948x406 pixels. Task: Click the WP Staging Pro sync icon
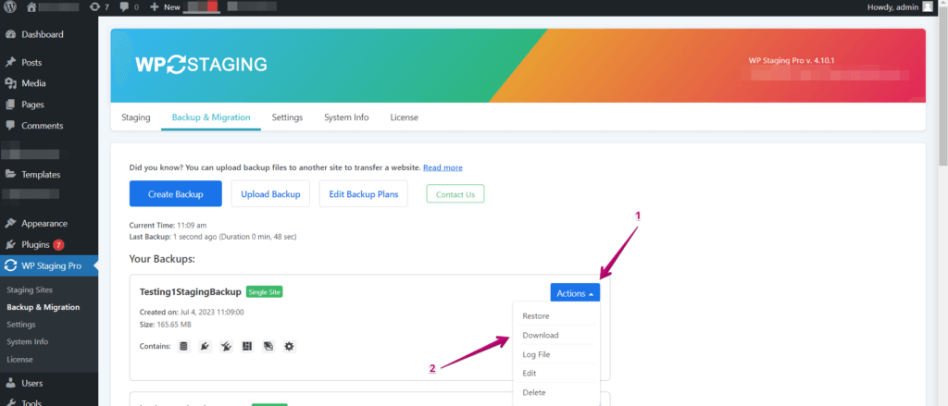[10, 265]
